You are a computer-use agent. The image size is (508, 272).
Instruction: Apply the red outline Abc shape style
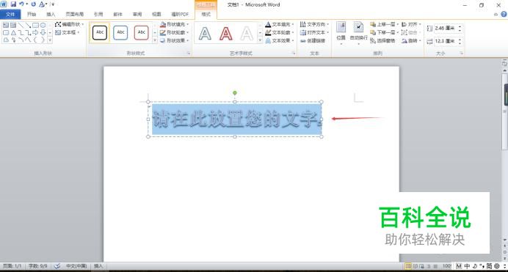pyautogui.click(x=141, y=32)
